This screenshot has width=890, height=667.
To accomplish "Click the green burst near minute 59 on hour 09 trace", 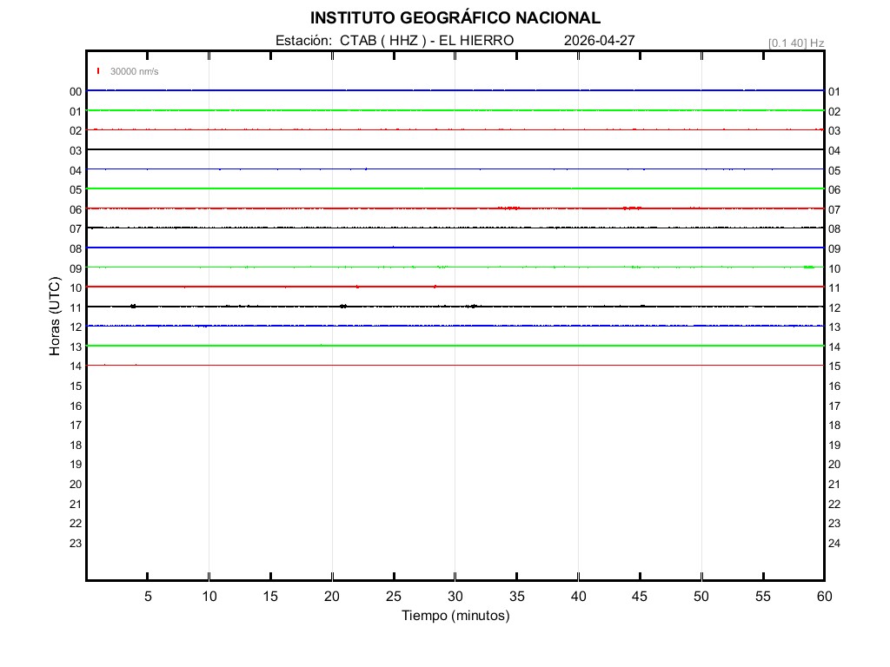I will click(809, 267).
